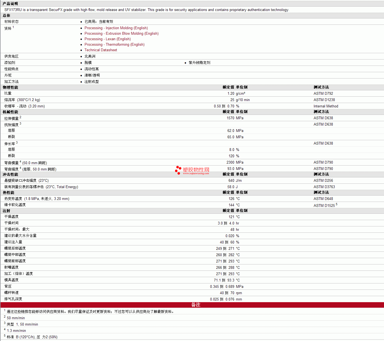Select the 干燥温度 value 121
The height and width of the screenshot is (341, 384).
[231, 217]
